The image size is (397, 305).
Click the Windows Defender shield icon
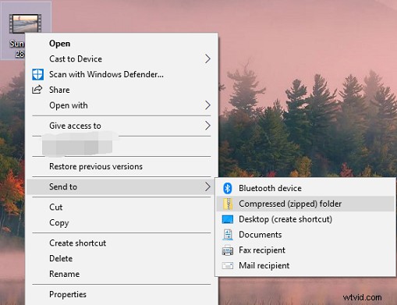37,74
